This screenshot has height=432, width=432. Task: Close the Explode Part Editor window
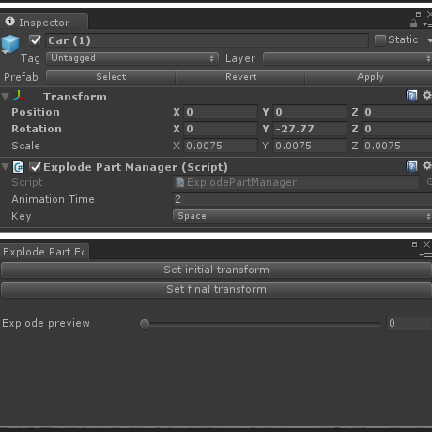click(426, 244)
